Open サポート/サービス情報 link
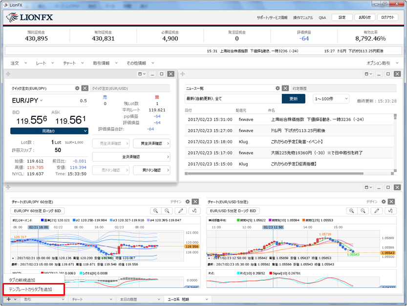Image resolution: width=407 pixels, height=306 pixels. (272, 18)
